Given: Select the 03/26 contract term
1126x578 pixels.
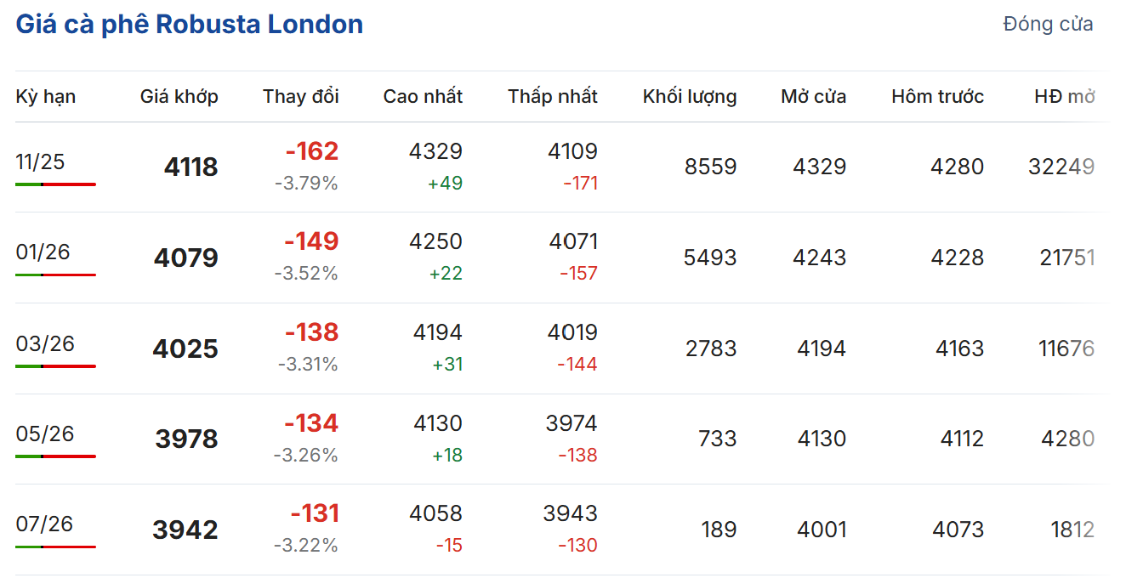Looking at the screenshot, I should coord(45,343).
